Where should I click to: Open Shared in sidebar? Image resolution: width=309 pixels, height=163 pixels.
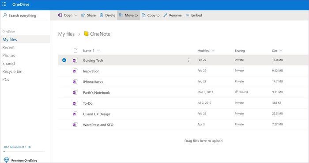coord(8,64)
